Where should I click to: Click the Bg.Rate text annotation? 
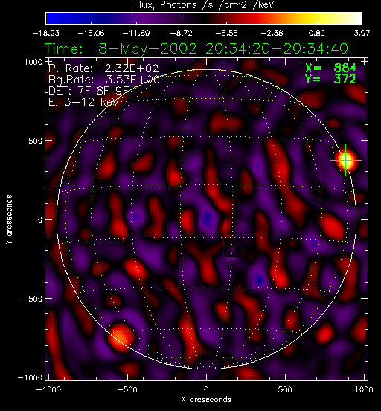tap(104, 80)
